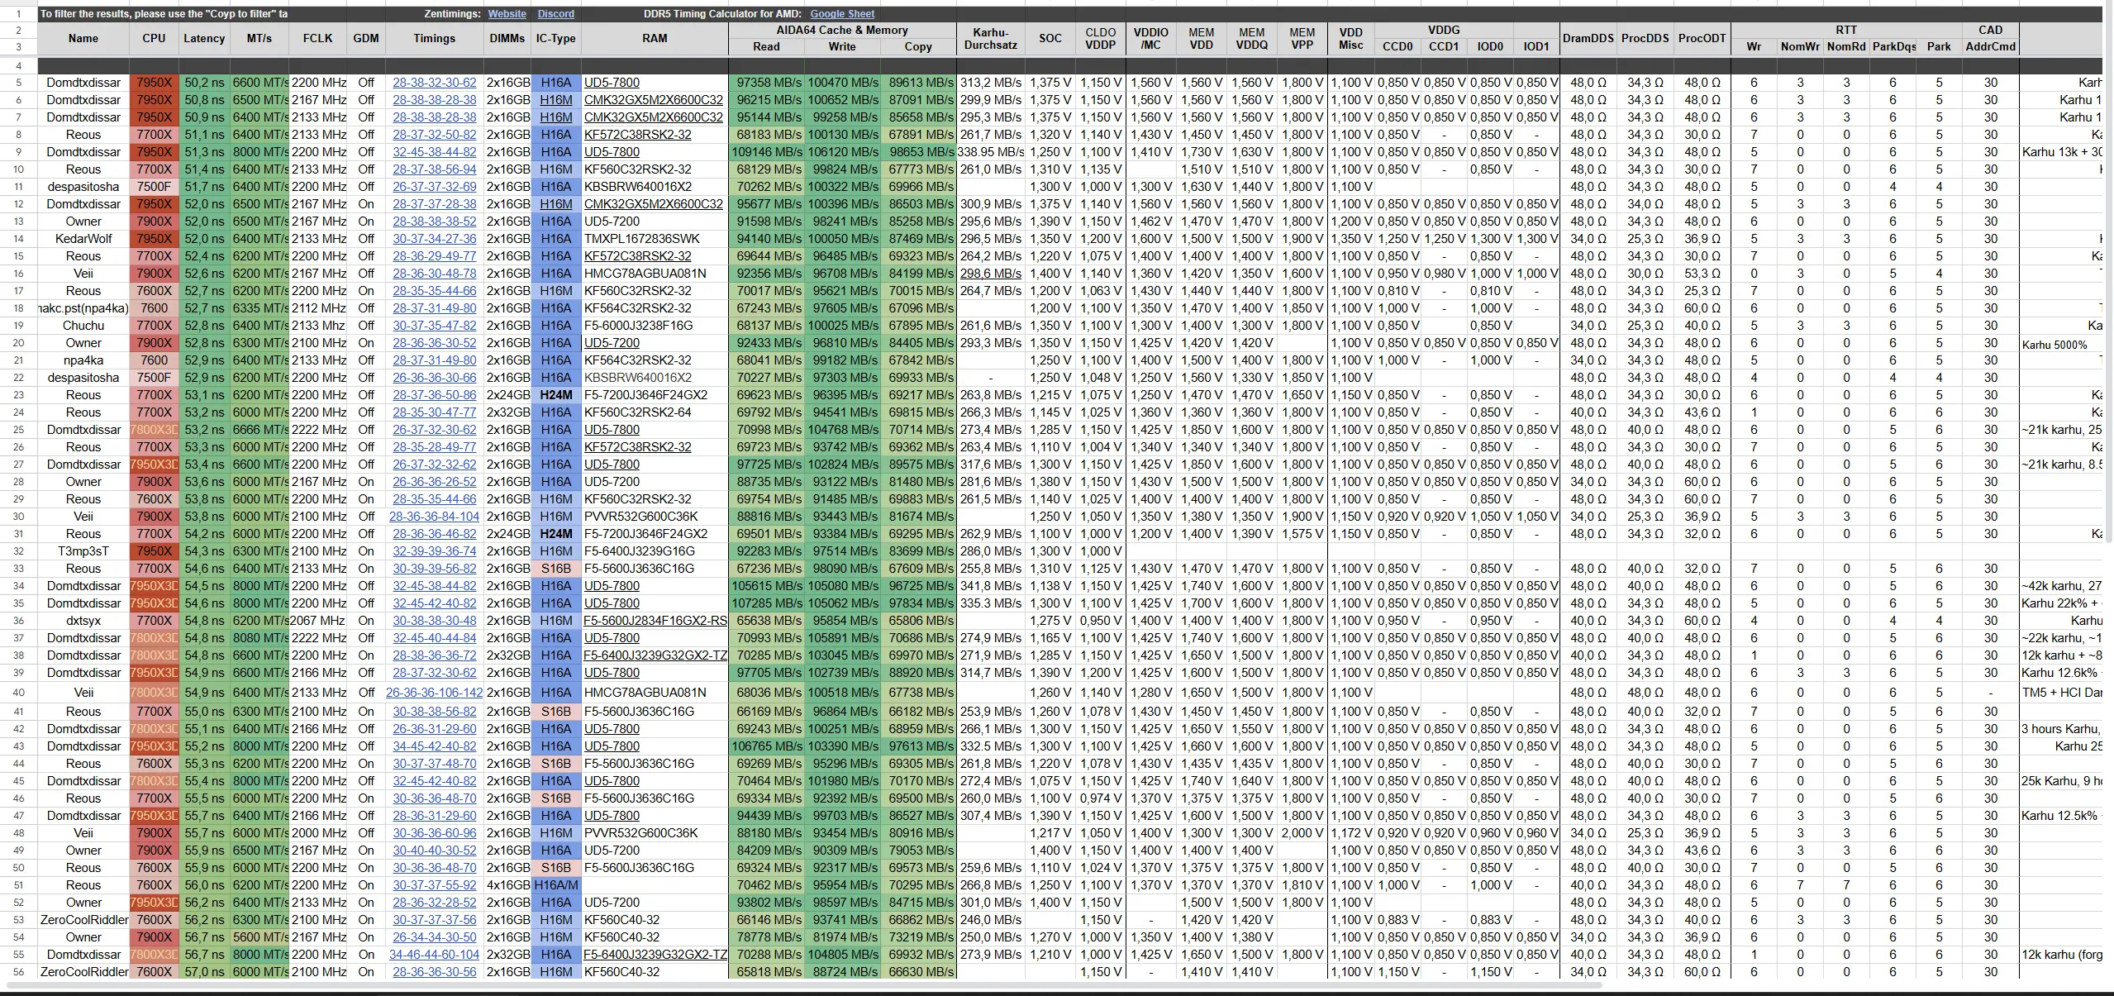Select the Latency column header
The width and height of the screenshot is (2114, 996).
204,38
